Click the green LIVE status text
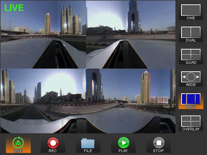Image resolution: width=207 pixels, height=155 pixels. (14, 8)
